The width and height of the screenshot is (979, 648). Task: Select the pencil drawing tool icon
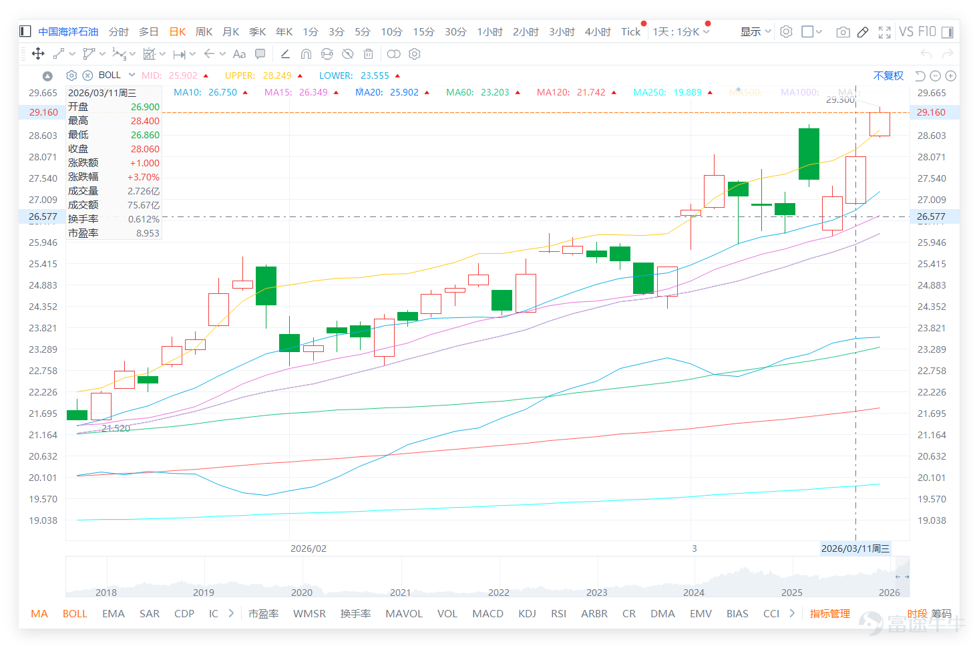863,32
